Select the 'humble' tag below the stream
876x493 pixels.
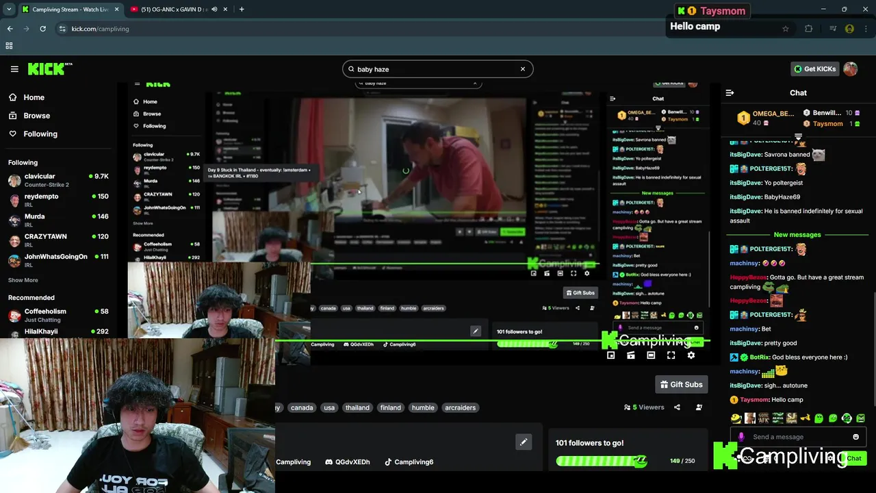tap(423, 407)
